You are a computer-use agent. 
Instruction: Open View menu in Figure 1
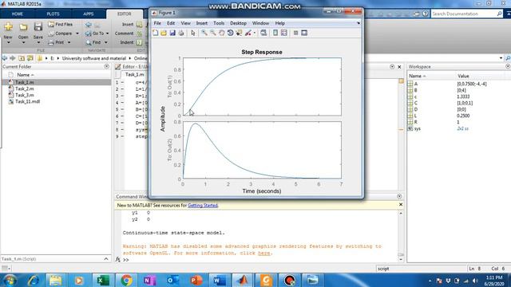click(x=185, y=23)
